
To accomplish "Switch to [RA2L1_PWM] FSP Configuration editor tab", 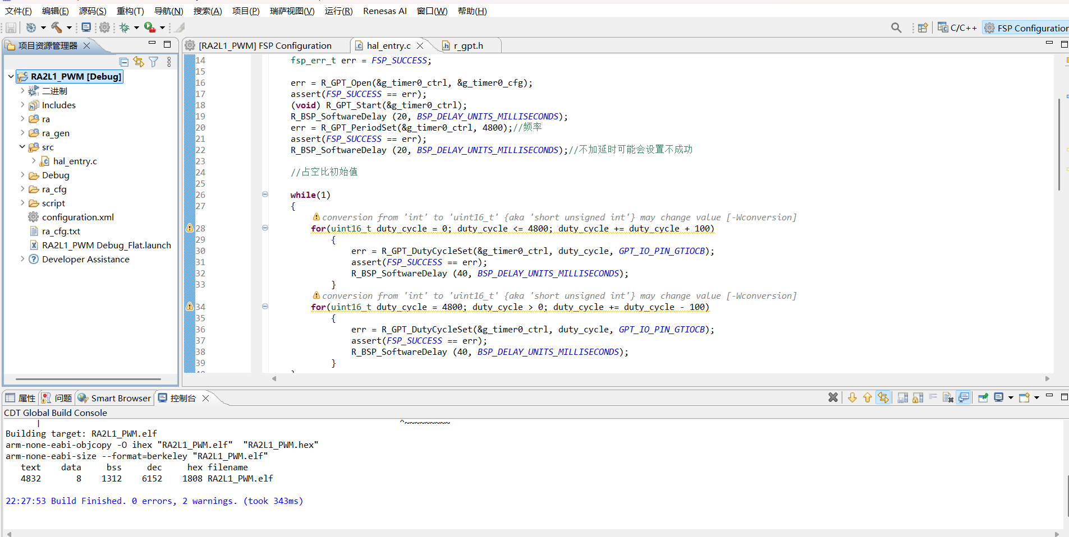I will [x=265, y=45].
